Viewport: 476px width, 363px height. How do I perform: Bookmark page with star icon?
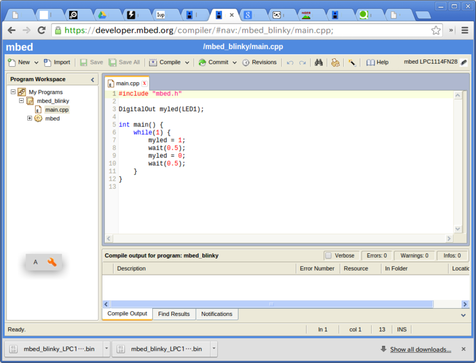[436, 30]
